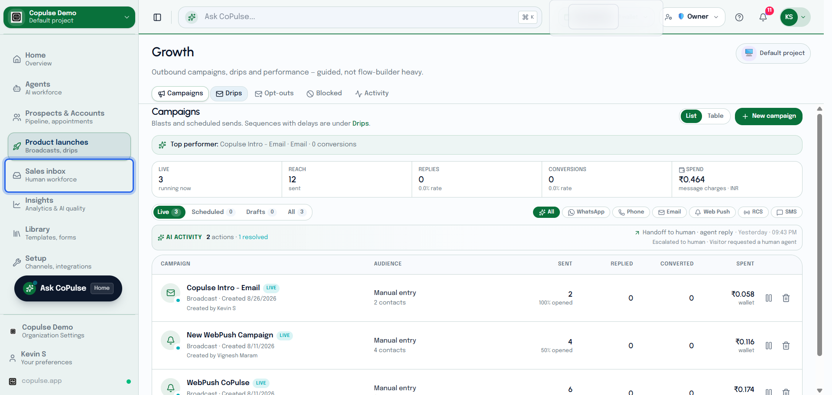Image resolution: width=832 pixels, height=395 pixels.
Task: Open Home Overview in sidebar
Action: (x=69, y=59)
